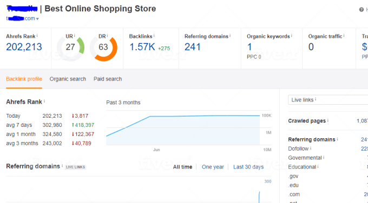Click the Ahrefs Rank chart line area
Screen dimensions: 368x203
click(183, 130)
